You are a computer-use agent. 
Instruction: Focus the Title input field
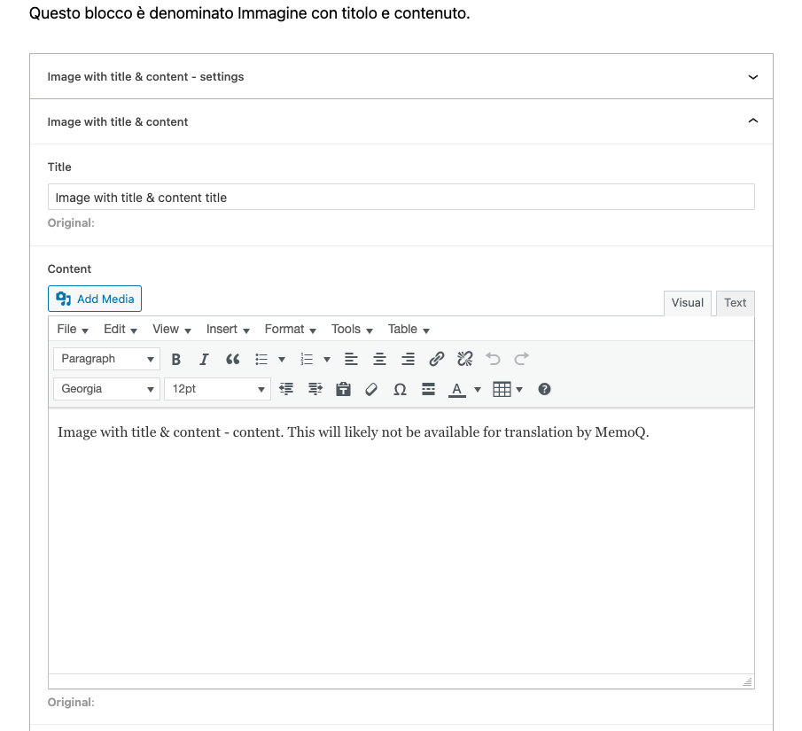[401, 197]
